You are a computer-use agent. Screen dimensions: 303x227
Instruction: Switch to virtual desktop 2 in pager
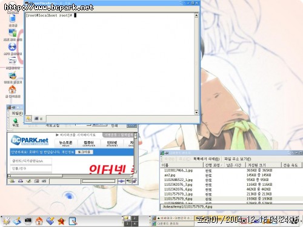pos(135,218)
